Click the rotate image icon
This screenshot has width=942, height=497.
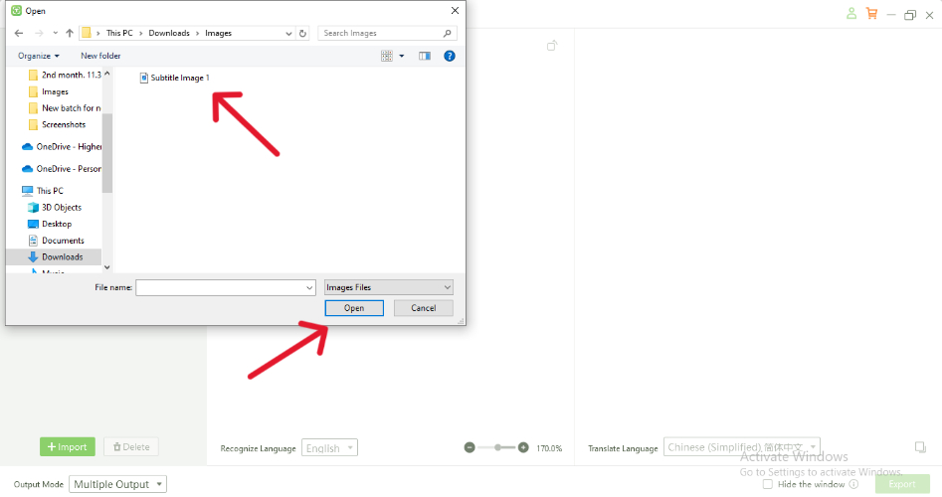tap(553, 46)
